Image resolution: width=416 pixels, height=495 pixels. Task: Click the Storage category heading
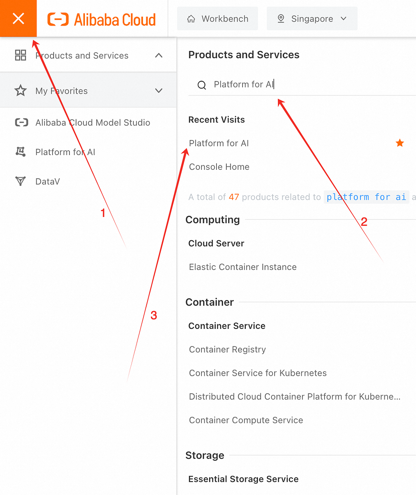coord(205,455)
